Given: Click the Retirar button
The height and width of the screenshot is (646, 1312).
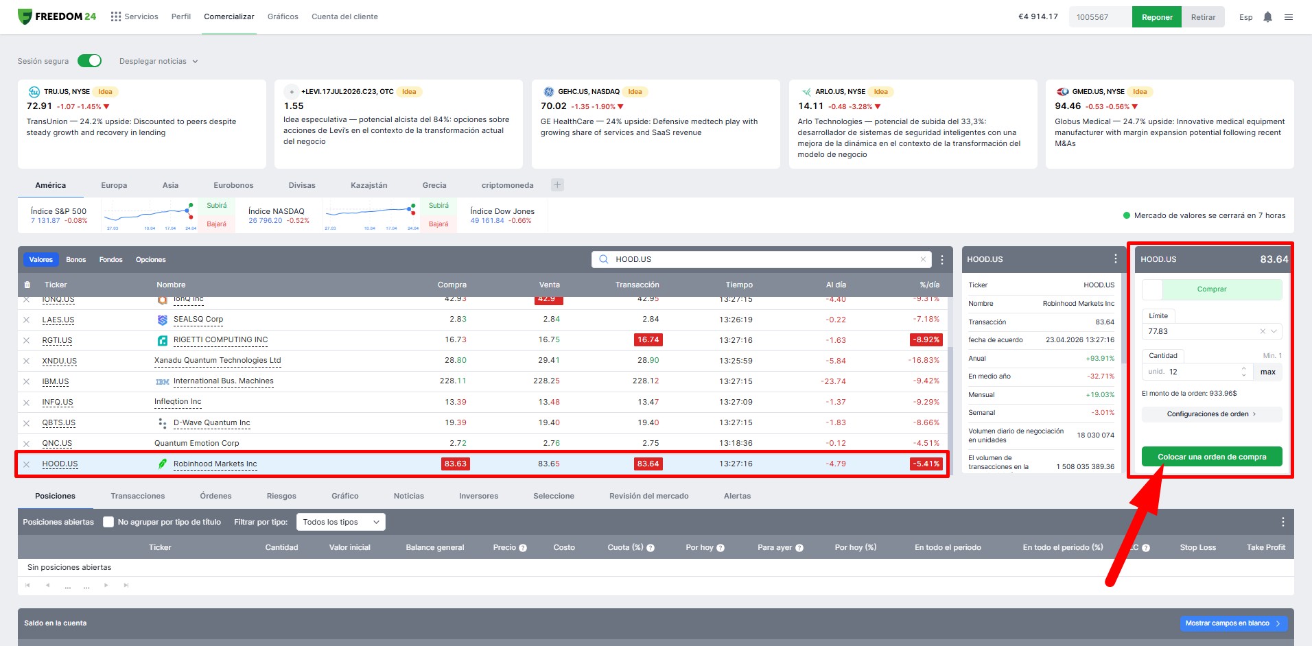Looking at the screenshot, I should click(1203, 17).
